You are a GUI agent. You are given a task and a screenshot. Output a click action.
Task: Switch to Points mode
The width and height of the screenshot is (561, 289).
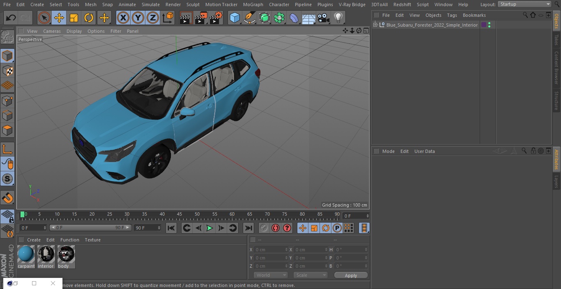(x=7, y=100)
